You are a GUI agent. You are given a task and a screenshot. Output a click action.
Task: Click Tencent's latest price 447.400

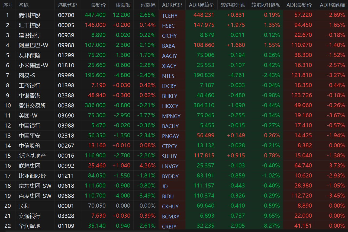click(95, 15)
